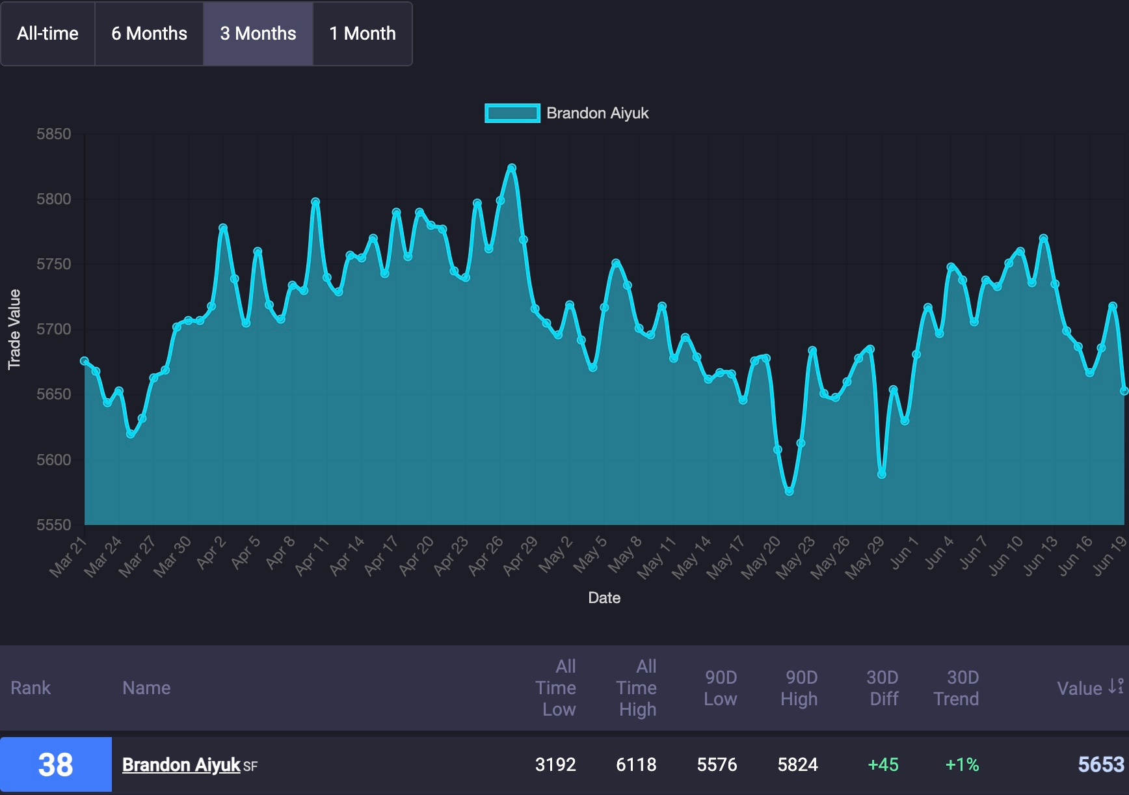Click the lowest data point near May 22
This screenshot has width=1129, height=795.
pos(789,491)
